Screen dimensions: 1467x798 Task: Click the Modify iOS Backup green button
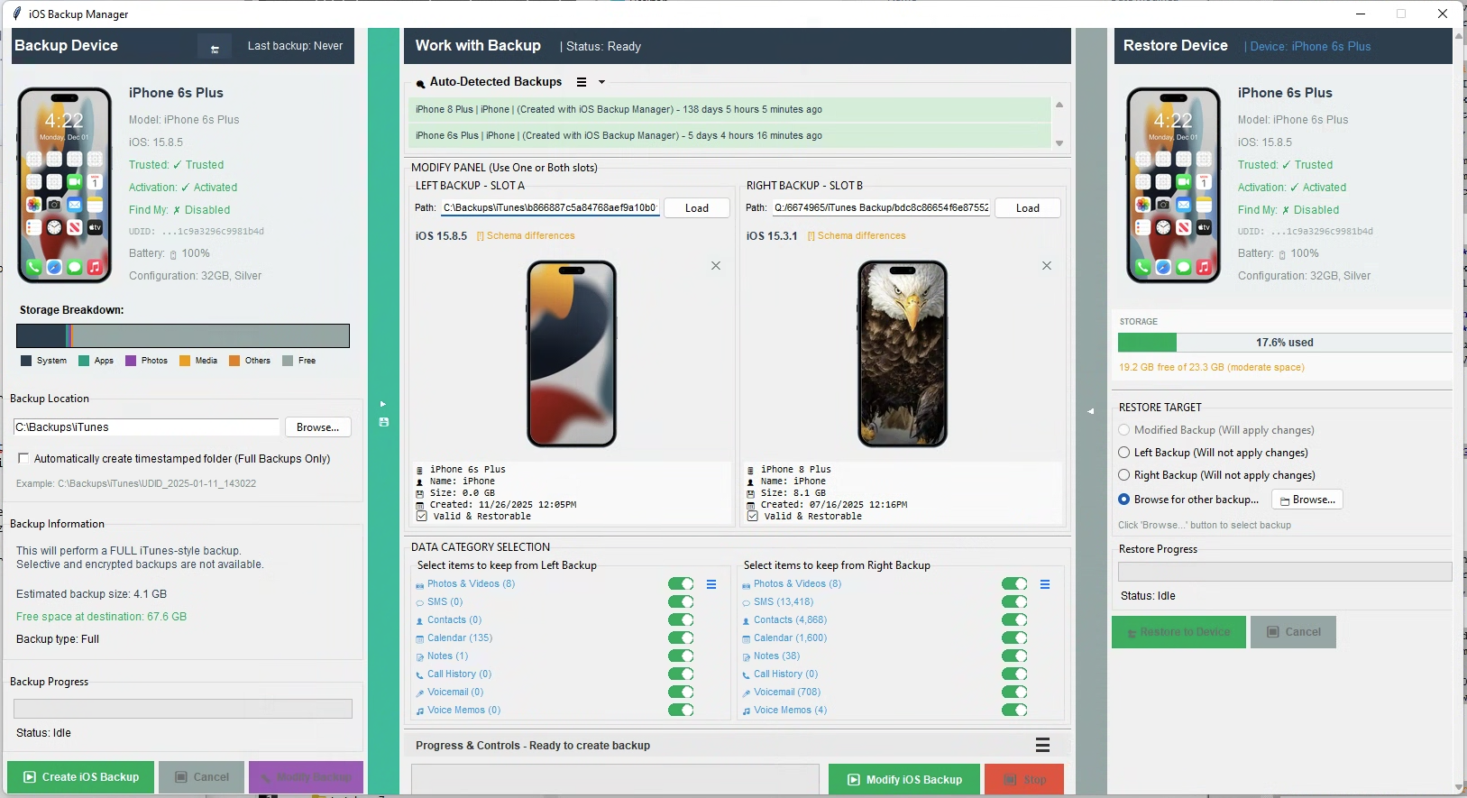904,779
